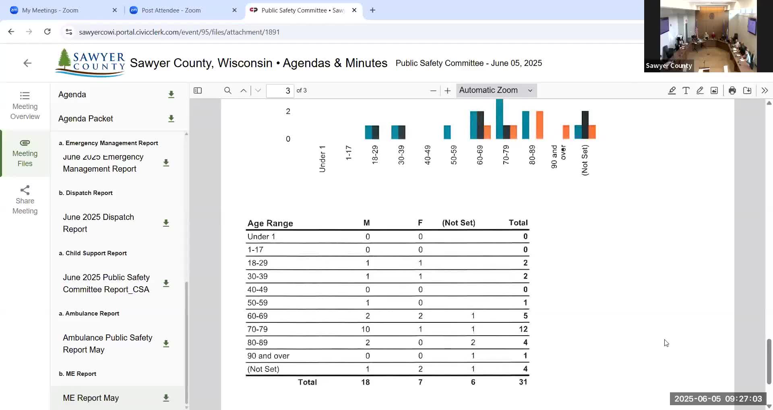The width and height of the screenshot is (773, 410).
Task: Open ME Report May file
Action: pyautogui.click(x=91, y=398)
